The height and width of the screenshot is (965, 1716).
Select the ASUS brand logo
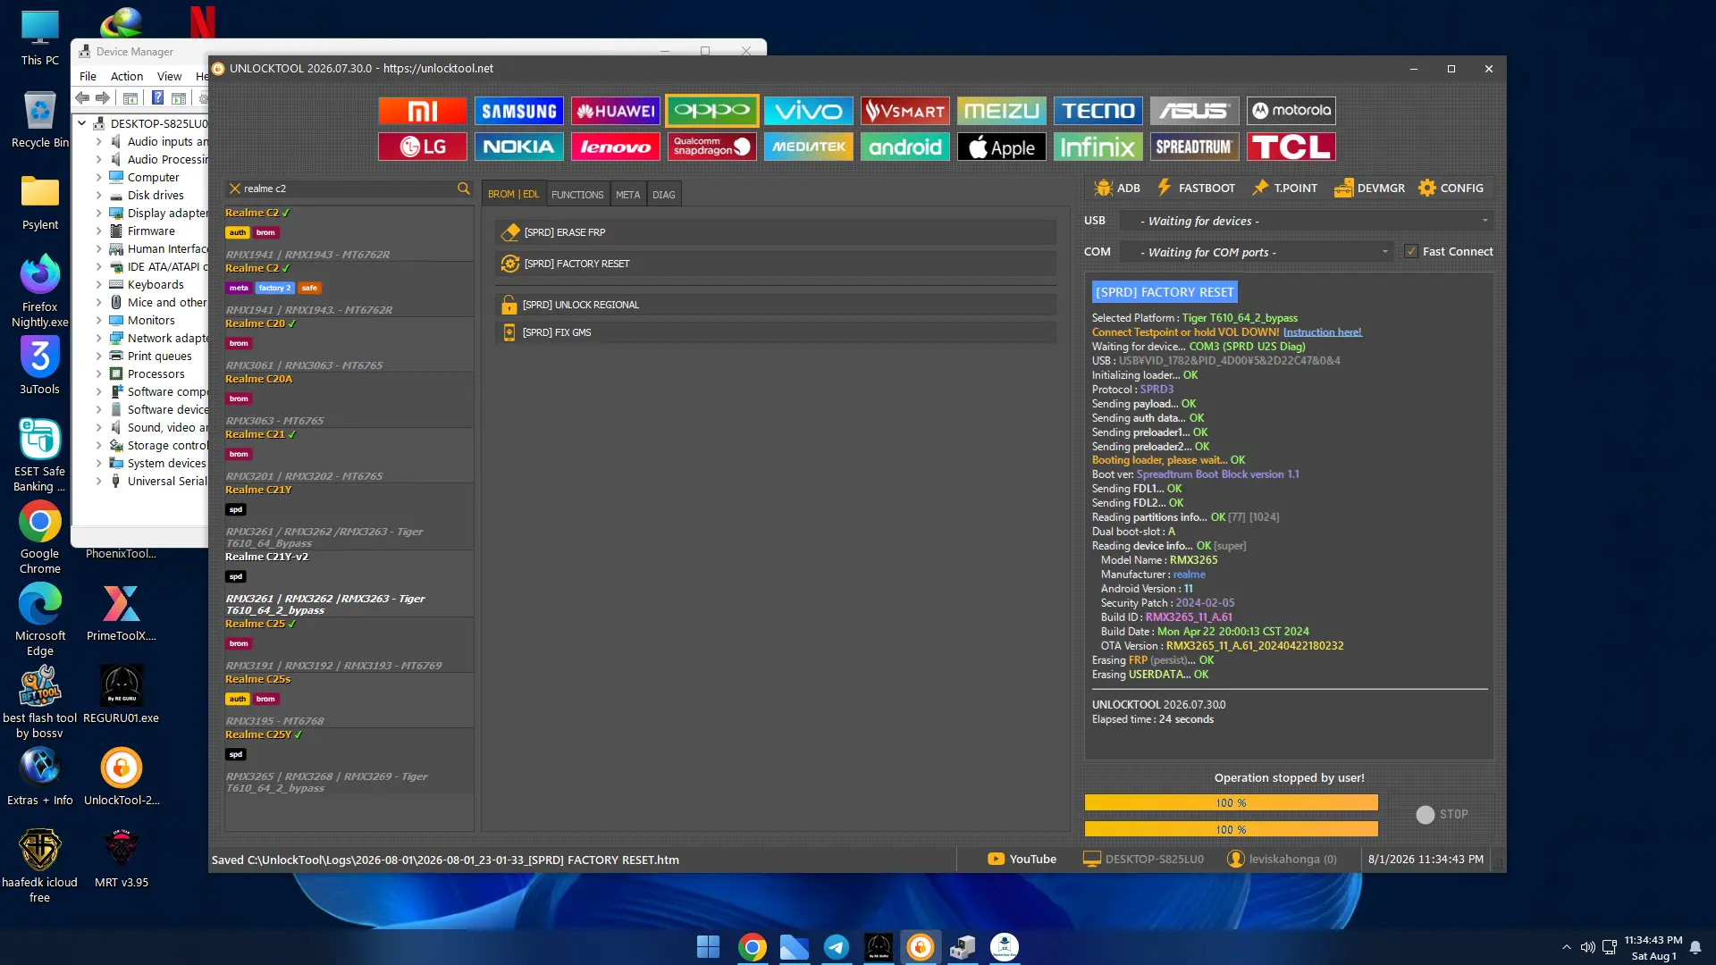1195,111
